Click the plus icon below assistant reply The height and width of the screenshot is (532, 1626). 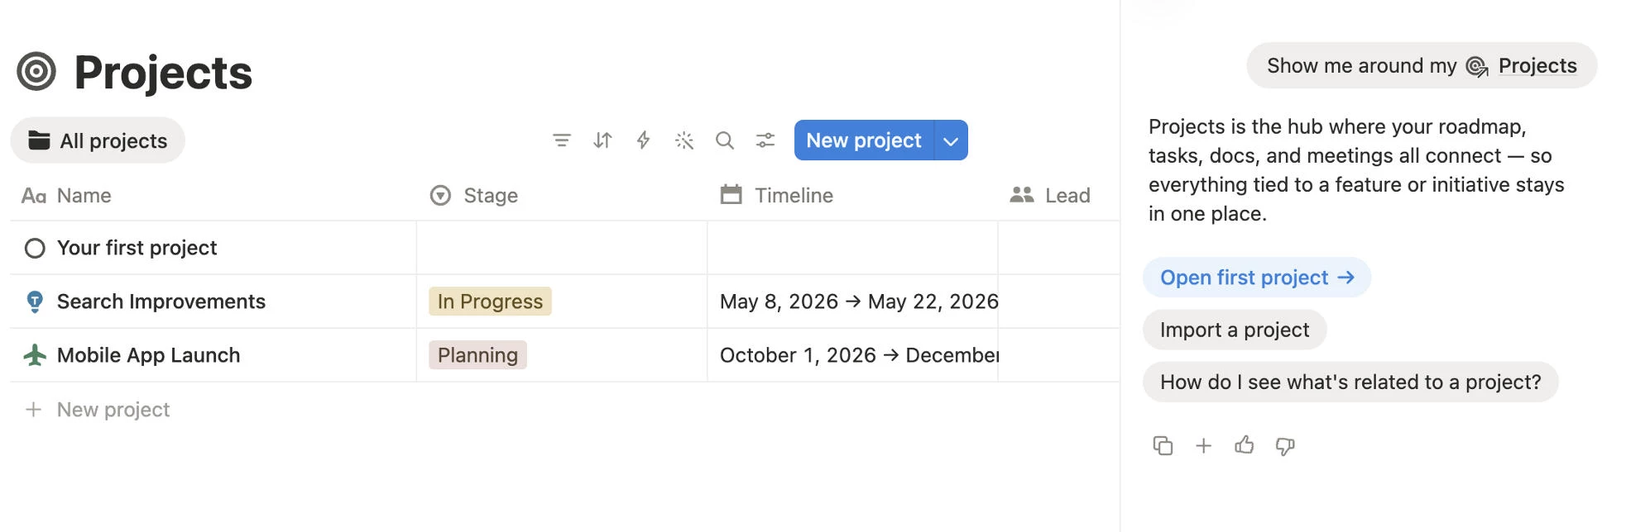(1203, 446)
